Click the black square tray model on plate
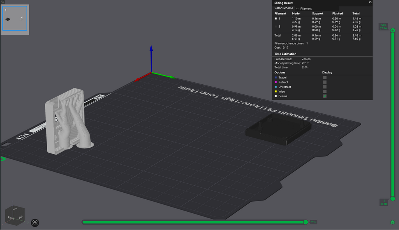This screenshot has width=399, height=230. (x=278, y=130)
